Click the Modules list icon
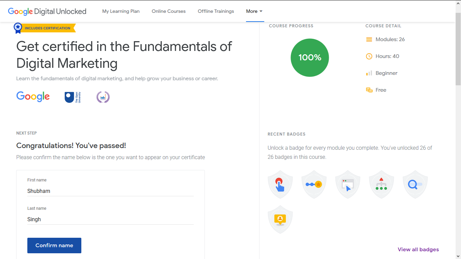 [x=369, y=39]
